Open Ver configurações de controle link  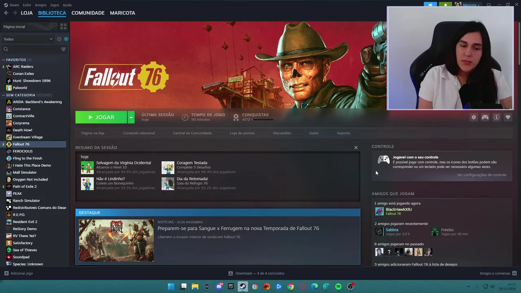482,175
